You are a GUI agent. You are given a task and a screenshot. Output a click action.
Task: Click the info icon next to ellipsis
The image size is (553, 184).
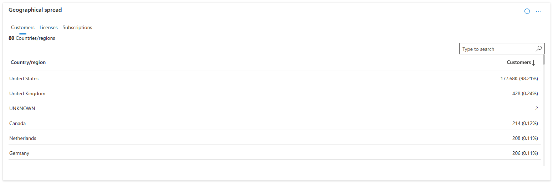(x=527, y=11)
